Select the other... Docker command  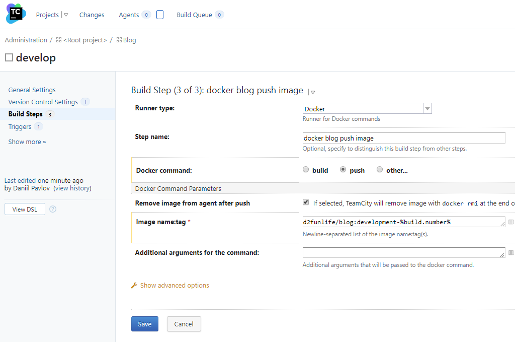[x=380, y=169]
